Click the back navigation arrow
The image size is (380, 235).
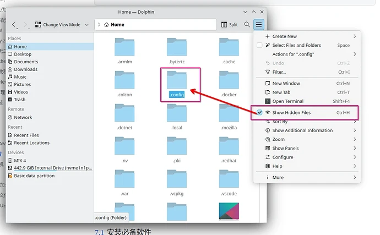click(x=14, y=25)
